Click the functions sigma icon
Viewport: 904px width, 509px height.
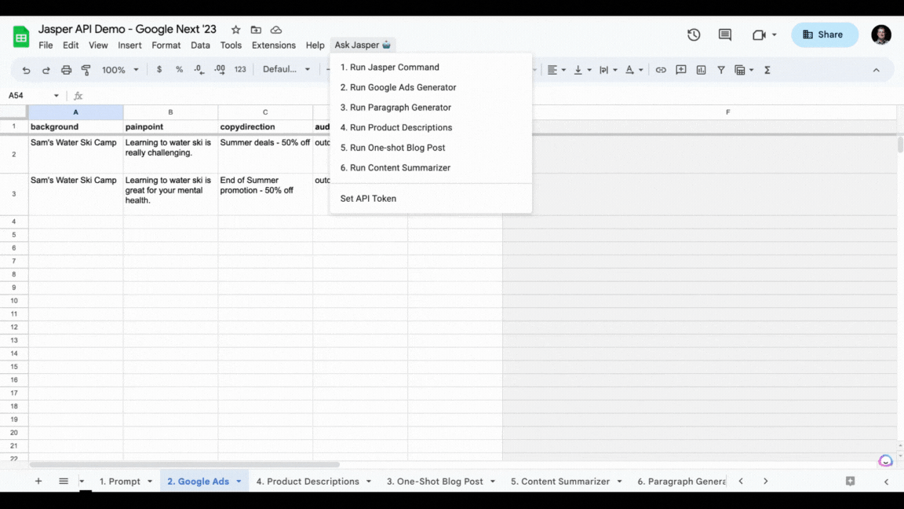pyautogui.click(x=767, y=70)
